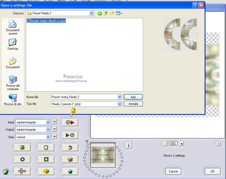The width and height of the screenshot is (226, 179).
Task: Click the green globe button in Flexify
Action: (x=22, y=147)
